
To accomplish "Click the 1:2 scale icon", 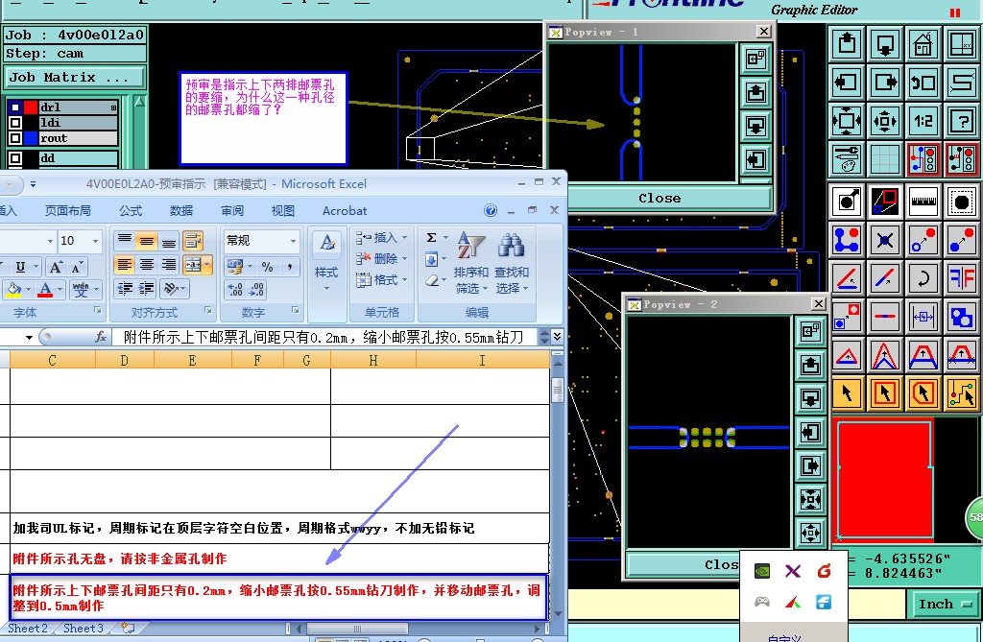I will pos(923,120).
